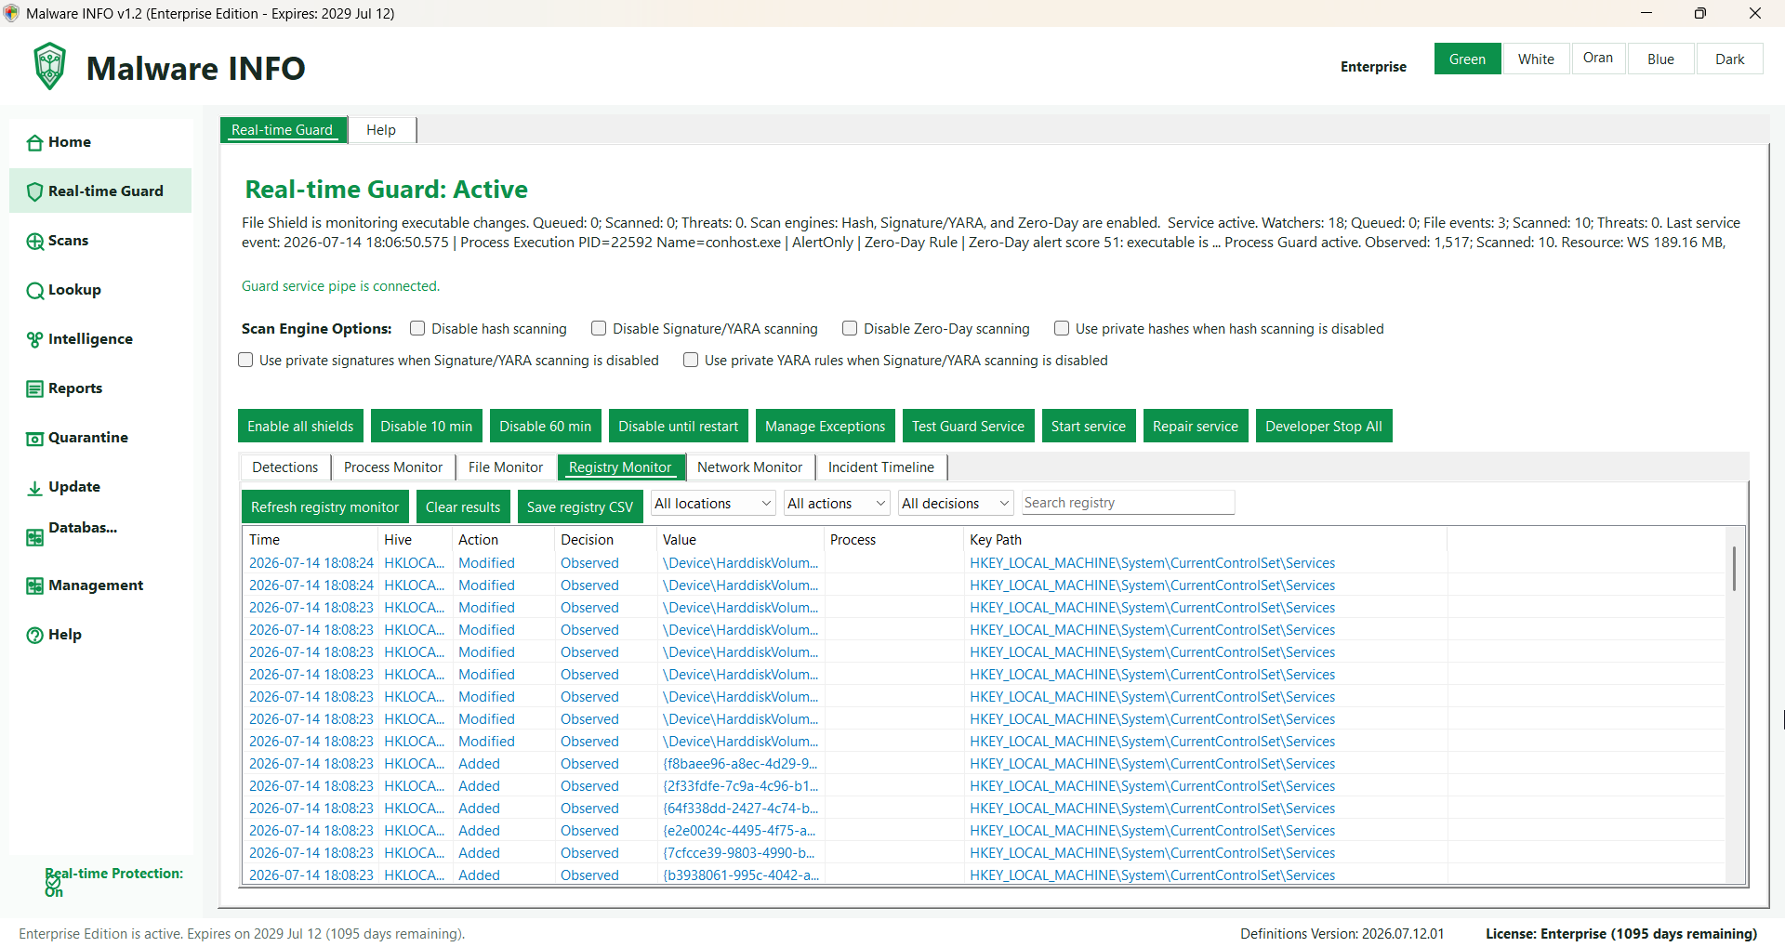
Task: Open the All decisions dropdown
Action: [956, 503]
